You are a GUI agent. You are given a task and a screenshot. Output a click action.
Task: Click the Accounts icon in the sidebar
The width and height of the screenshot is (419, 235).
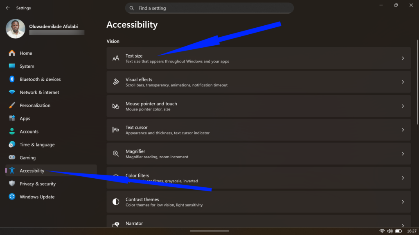pos(12,131)
